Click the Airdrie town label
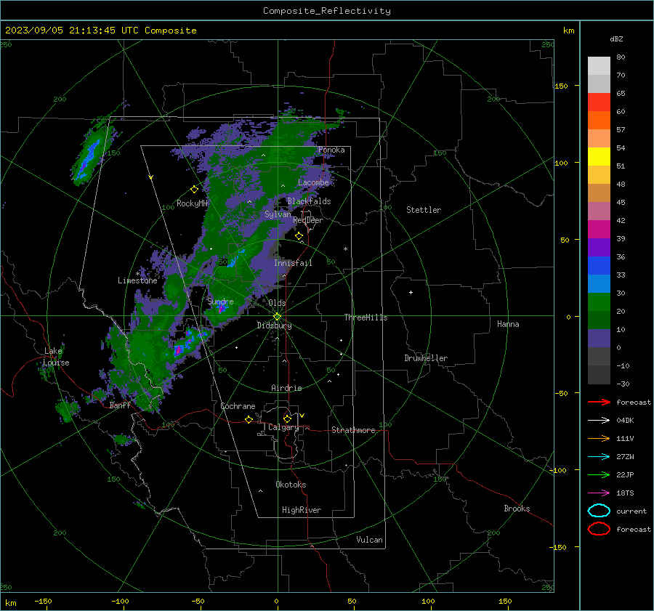The image size is (654, 611). (286, 388)
